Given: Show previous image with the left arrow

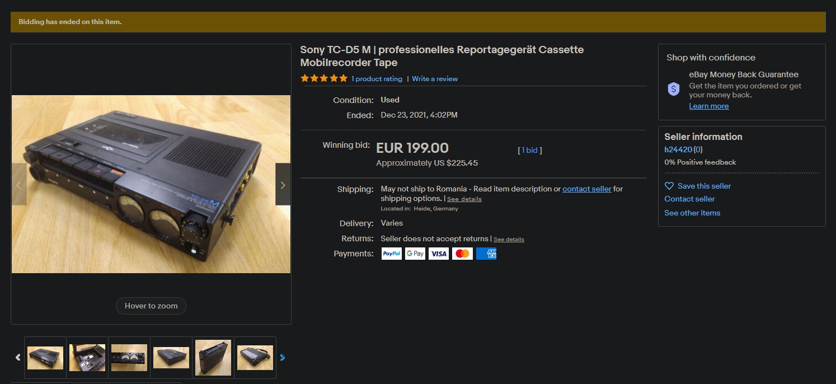Looking at the screenshot, I should click(19, 185).
